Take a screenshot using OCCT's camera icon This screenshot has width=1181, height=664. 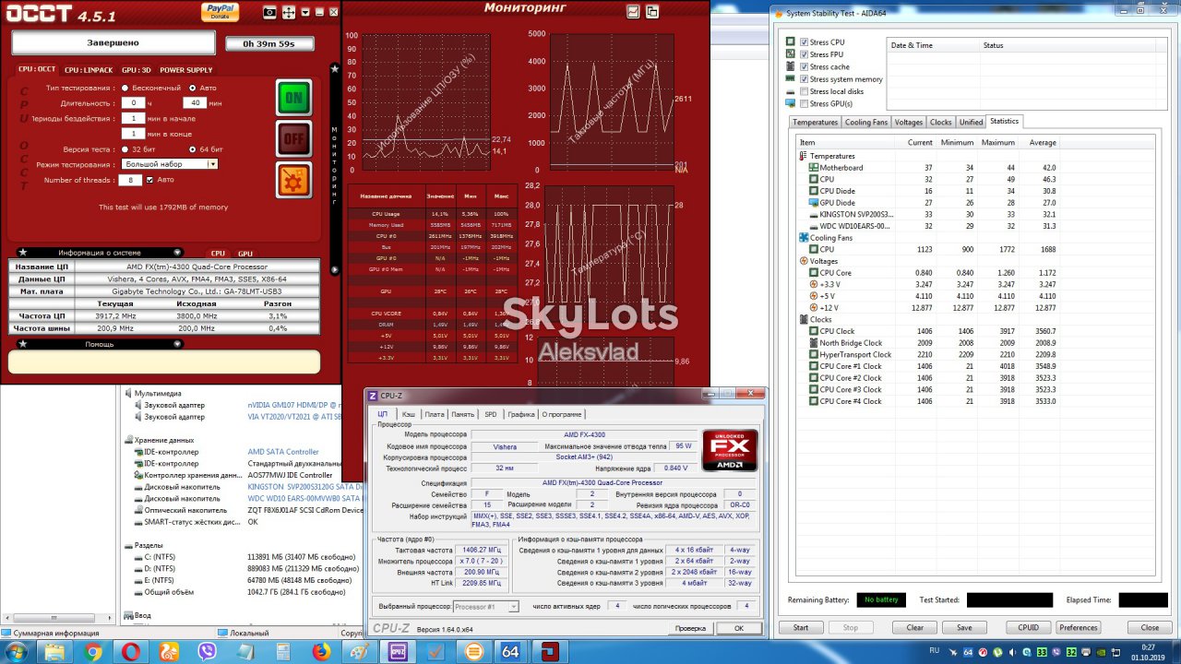pos(269,12)
